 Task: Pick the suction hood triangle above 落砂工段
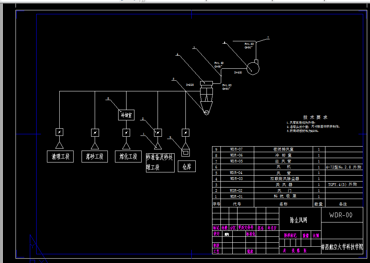click(x=95, y=146)
